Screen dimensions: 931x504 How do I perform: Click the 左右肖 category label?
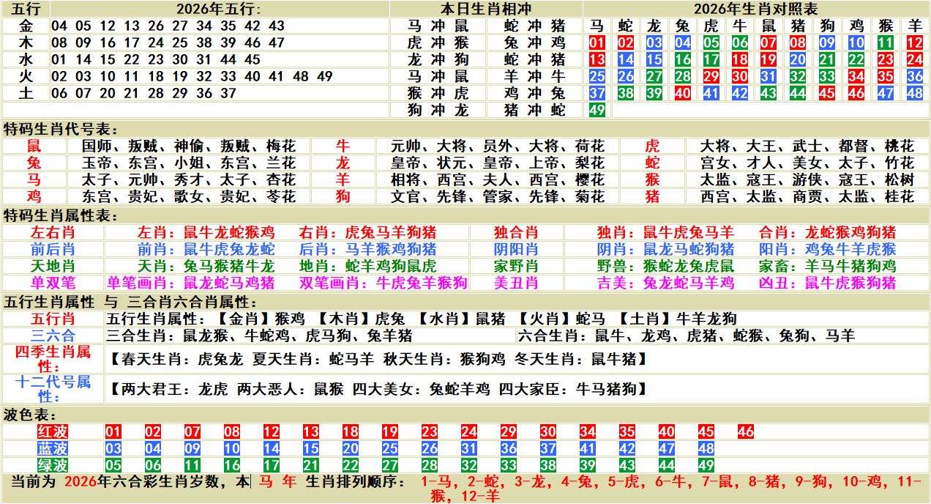[53, 232]
